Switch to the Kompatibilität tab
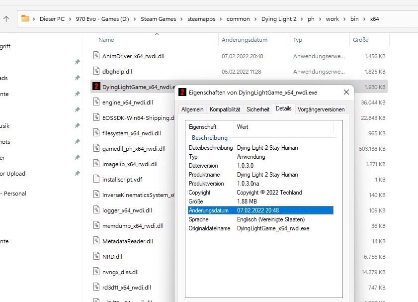Image resolution: width=418 pixels, height=302 pixels. click(225, 109)
